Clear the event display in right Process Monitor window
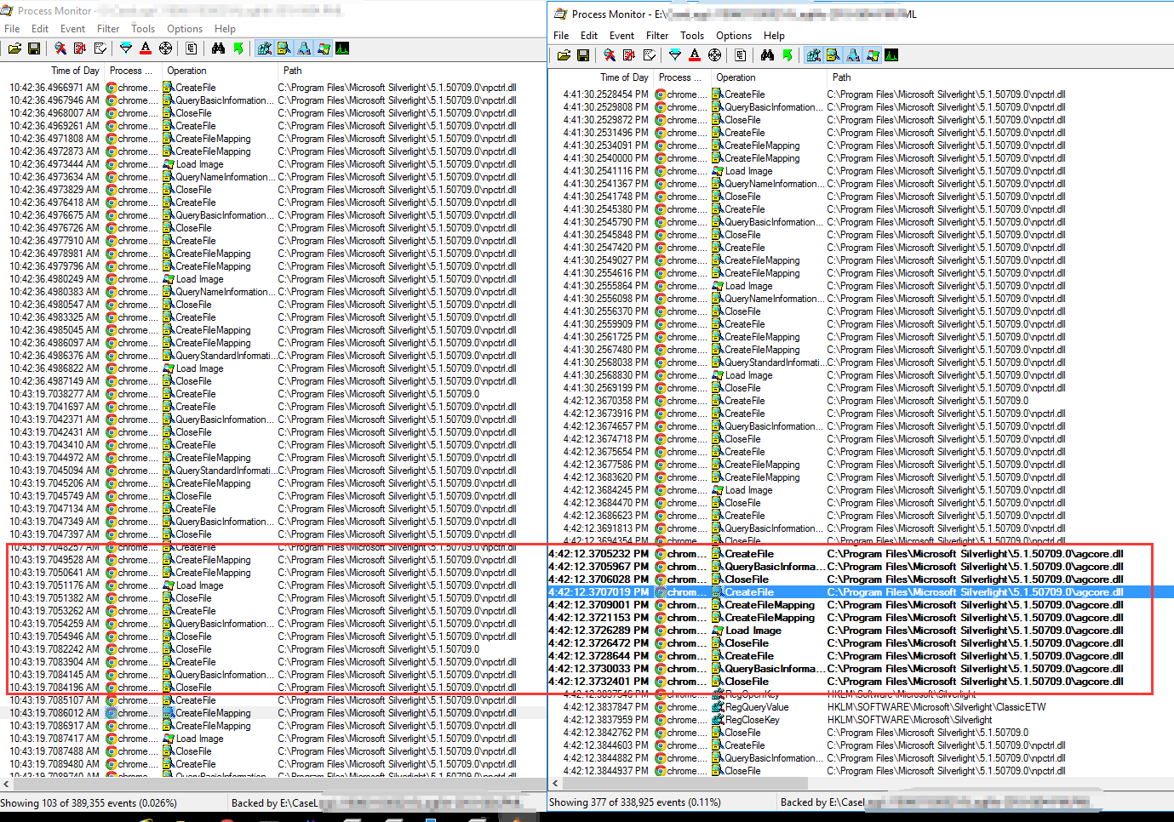 [x=650, y=55]
